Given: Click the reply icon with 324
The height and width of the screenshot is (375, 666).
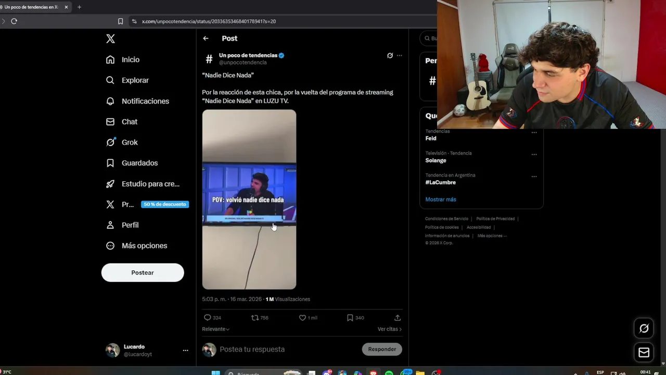Looking at the screenshot, I should coord(212,318).
